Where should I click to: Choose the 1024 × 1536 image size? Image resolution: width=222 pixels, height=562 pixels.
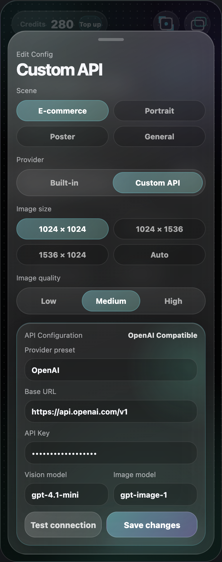pos(159,229)
